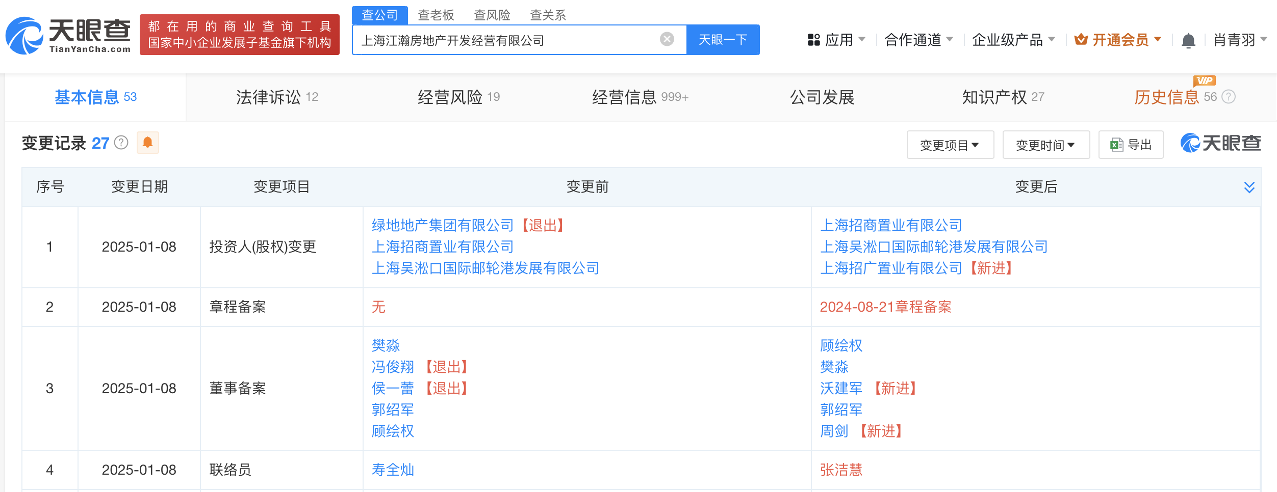Open 上海吴淞口国际邮轮港发展有限公司 in 变更前

pos(486,268)
